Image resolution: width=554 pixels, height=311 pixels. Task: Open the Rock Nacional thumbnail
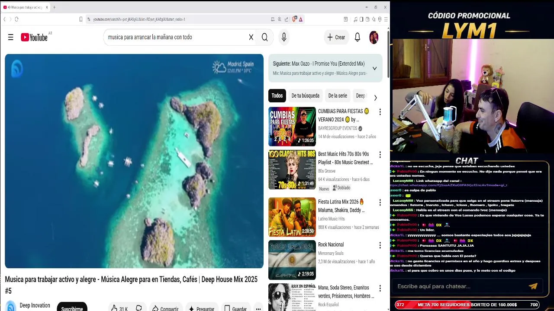292,260
